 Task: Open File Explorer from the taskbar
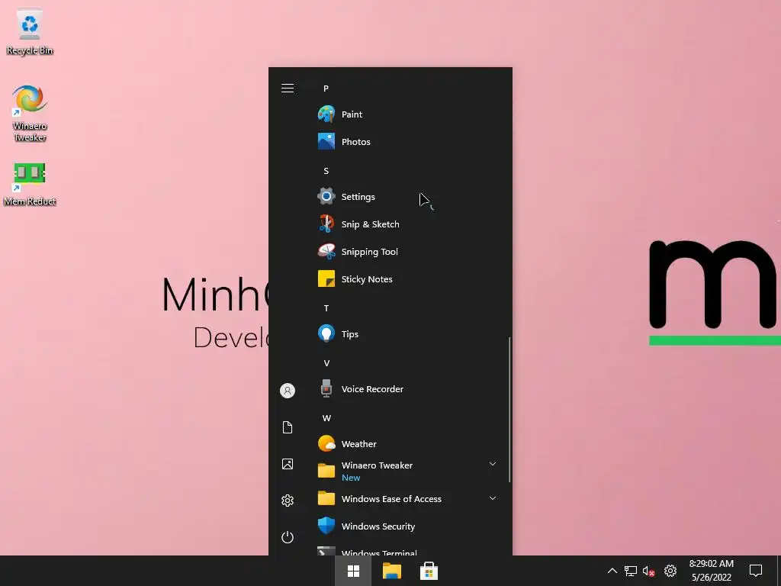[391, 571]
